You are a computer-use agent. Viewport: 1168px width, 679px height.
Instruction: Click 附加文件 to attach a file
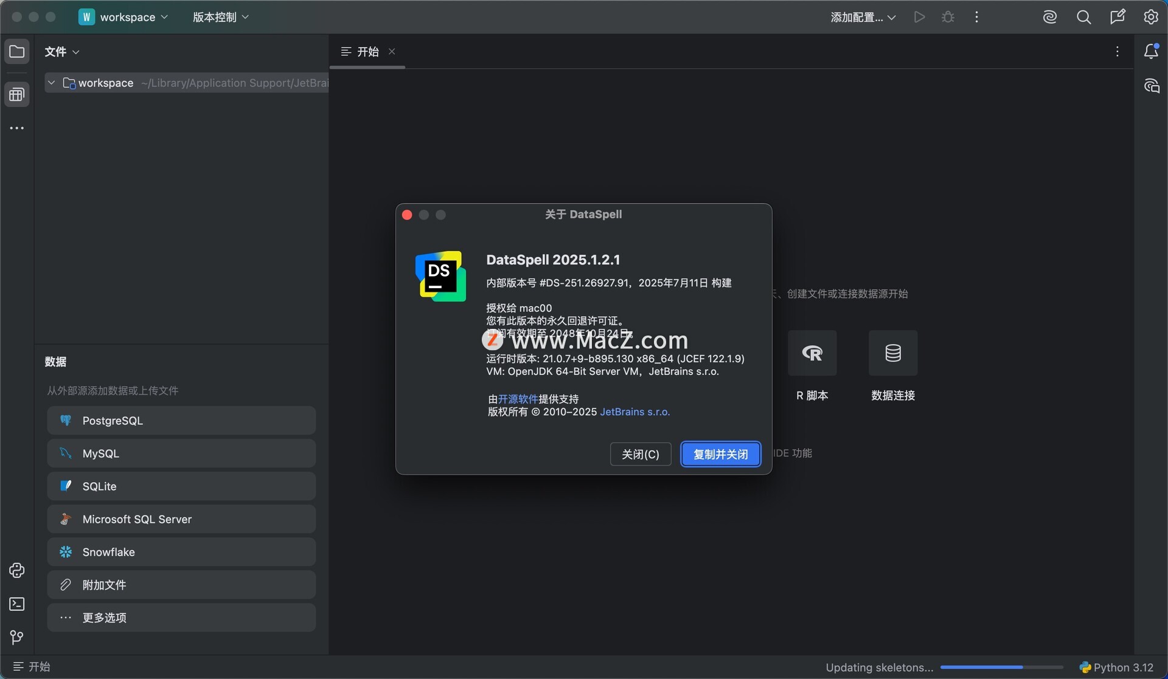181,585
